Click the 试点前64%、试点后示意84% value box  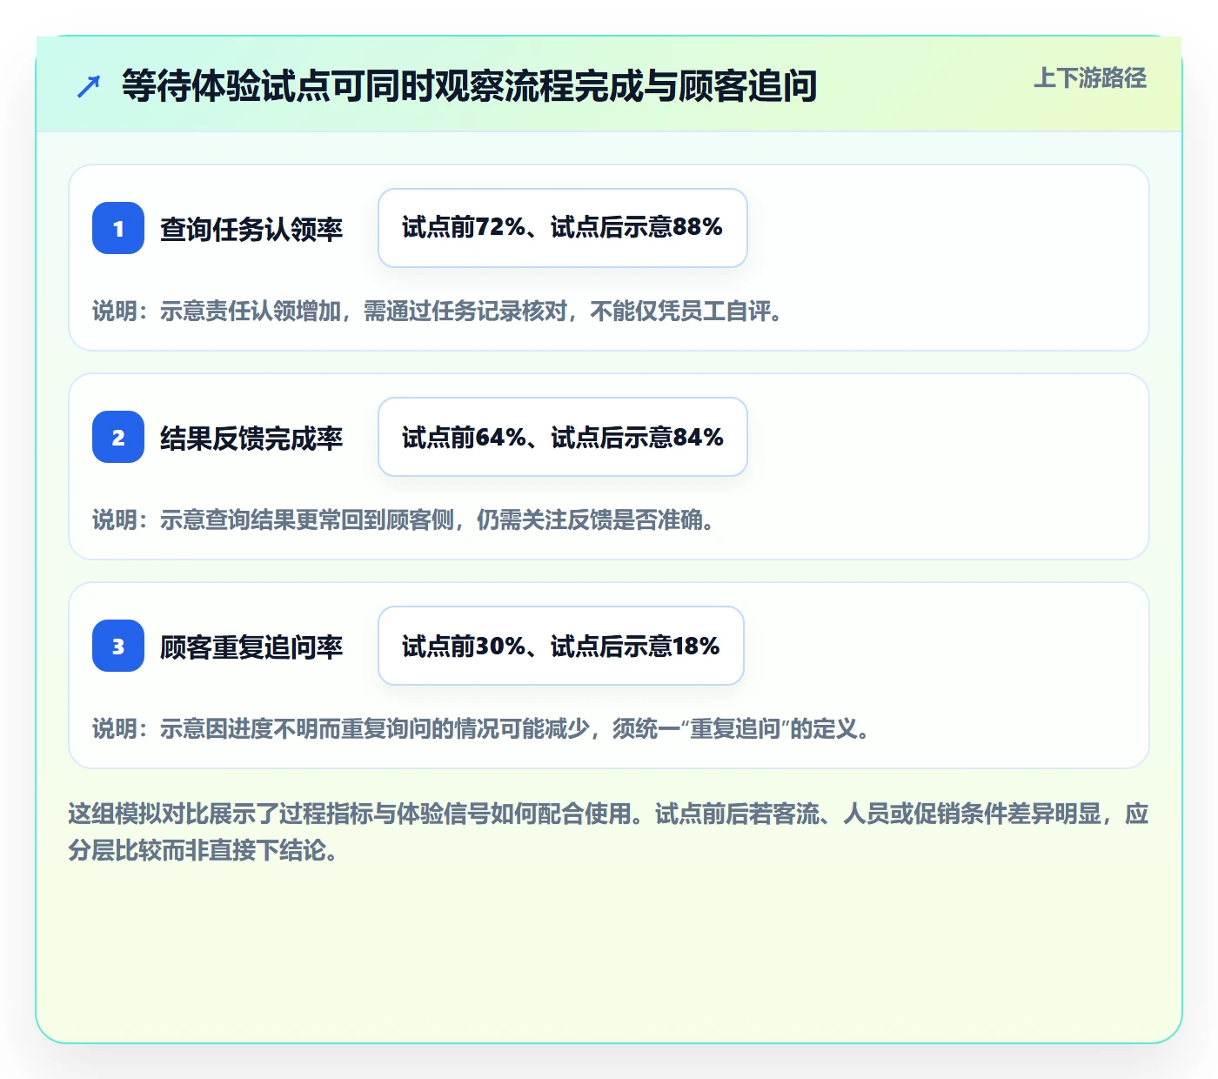click(x=563, y=437)
